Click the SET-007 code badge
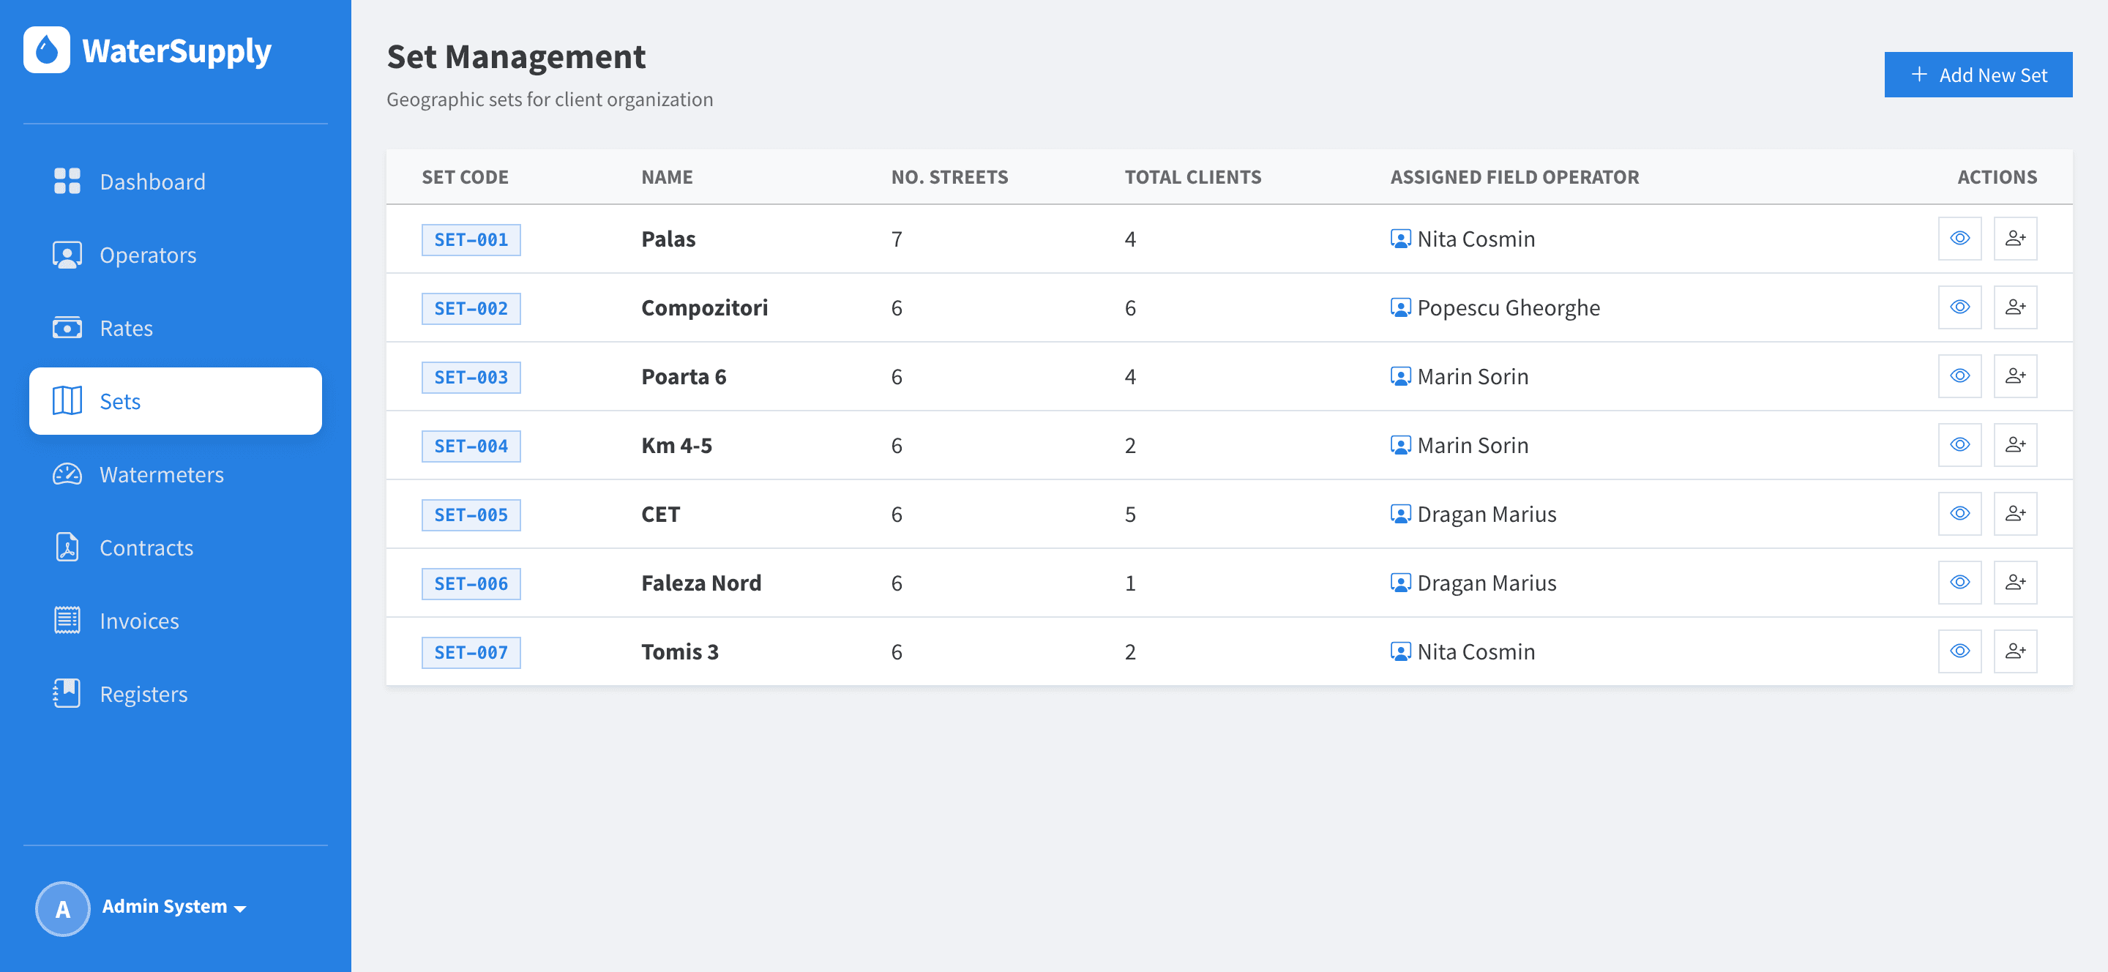The width and height of the screenshot is (2108, 972). (x=471, y=652)
